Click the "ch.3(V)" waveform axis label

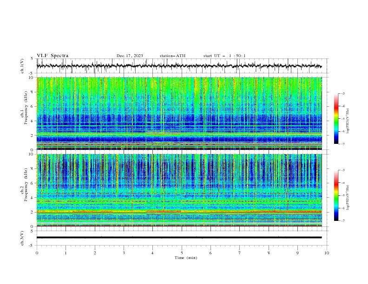[x=22, y=238]
